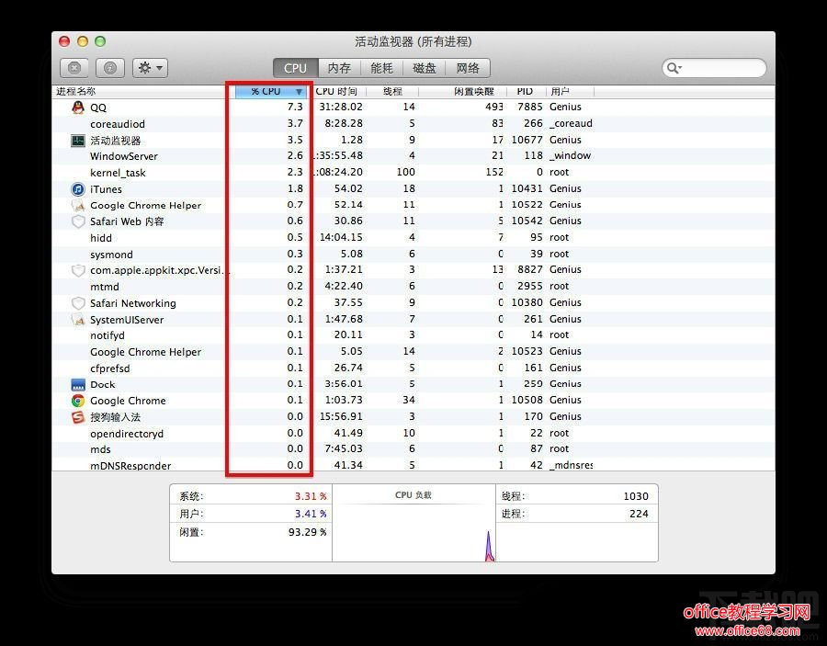
Task: Select the notifyd process
Action: pyautogui.click(x=413, y=334)
